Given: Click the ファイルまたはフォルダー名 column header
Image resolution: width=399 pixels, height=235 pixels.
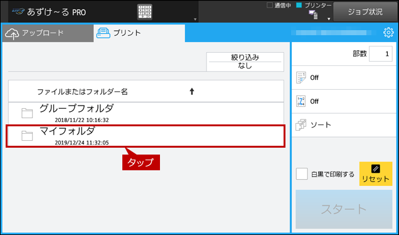Looking at the screenshot, I should pos(146,92).
